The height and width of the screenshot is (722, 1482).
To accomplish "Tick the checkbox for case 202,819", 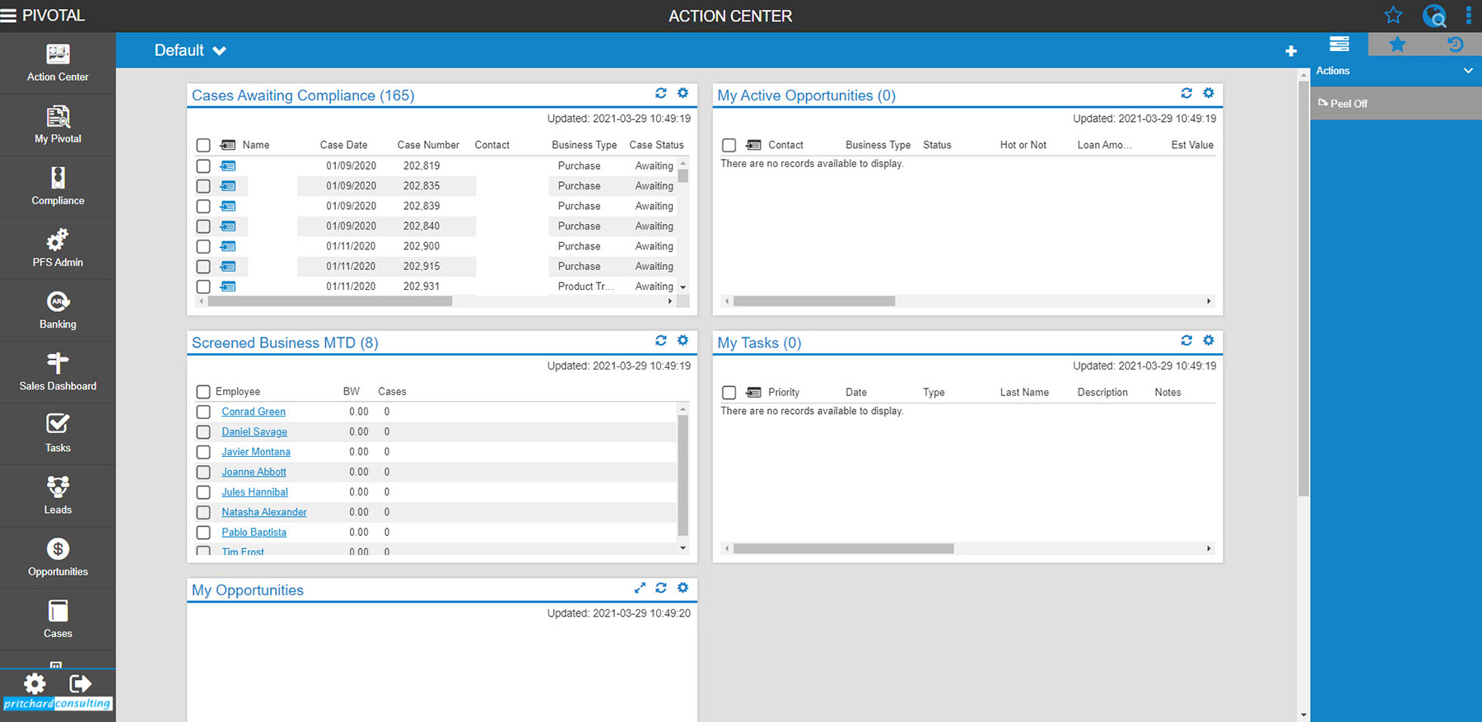I will (x=203, y=166).
